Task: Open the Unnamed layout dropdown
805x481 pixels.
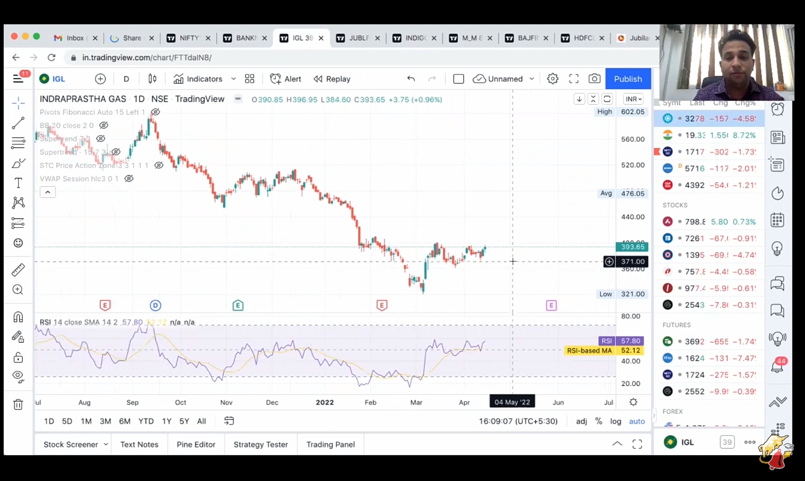Action: click(505, 79)
